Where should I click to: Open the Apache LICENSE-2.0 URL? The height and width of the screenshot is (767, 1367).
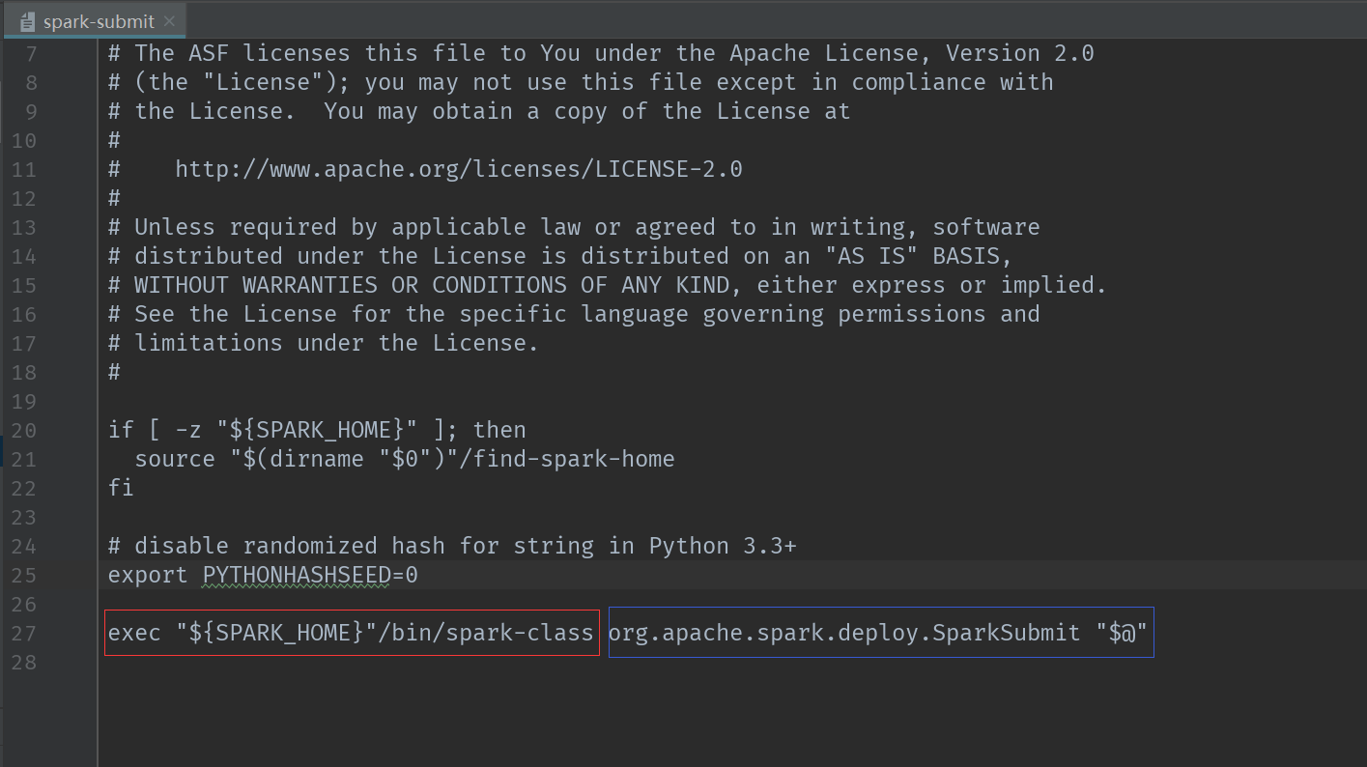pyautogui.click(x=458, y=169)
